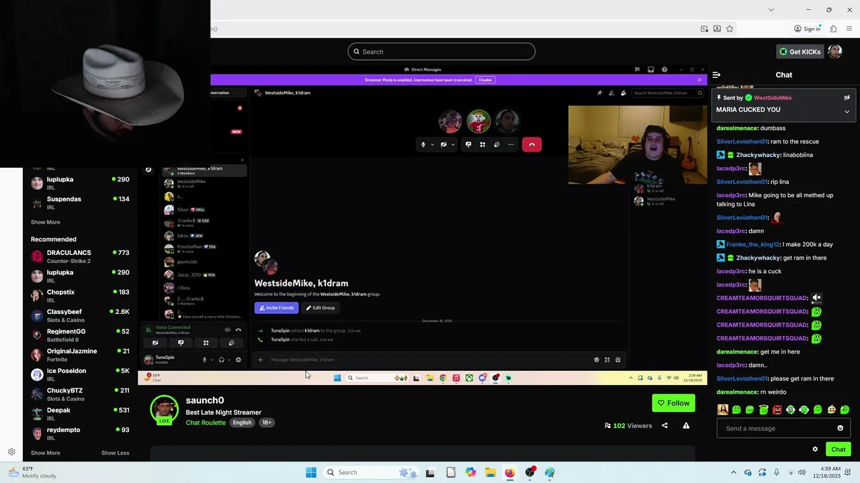Open Ice Poseidon recommended channel
The height and width of the screenshot is (483, 860).
[80, 374]
